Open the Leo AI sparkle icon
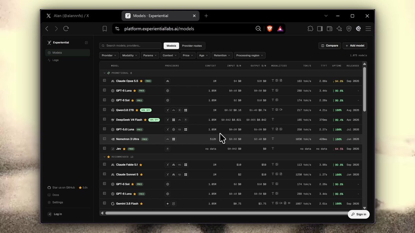This screenshot has height=233, width=415. pyautogui.click(x=339, y=29)
